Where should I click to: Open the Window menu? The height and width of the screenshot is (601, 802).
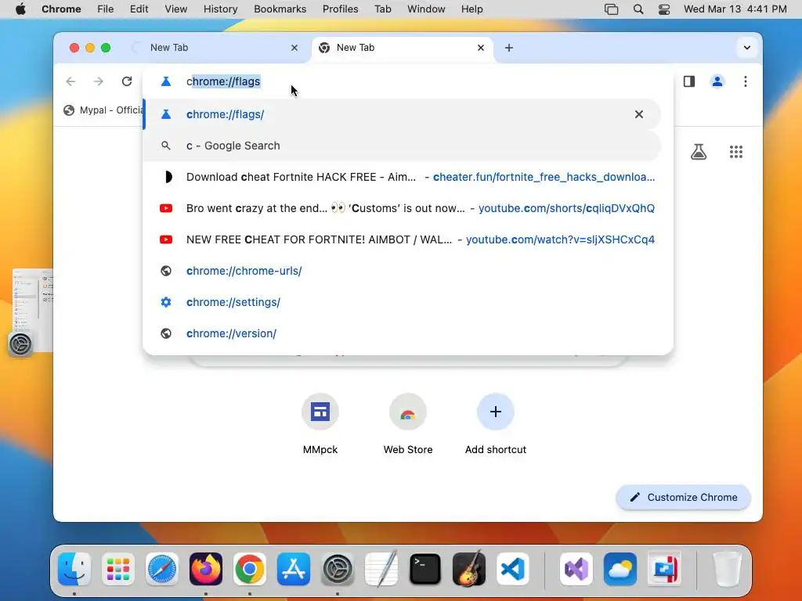[x=426, y=9]
